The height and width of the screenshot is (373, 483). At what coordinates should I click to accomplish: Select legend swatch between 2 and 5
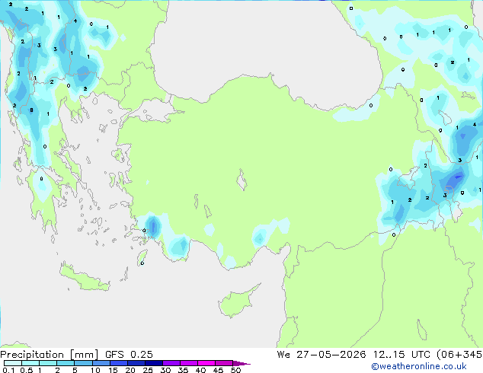[x=66, y=363]
